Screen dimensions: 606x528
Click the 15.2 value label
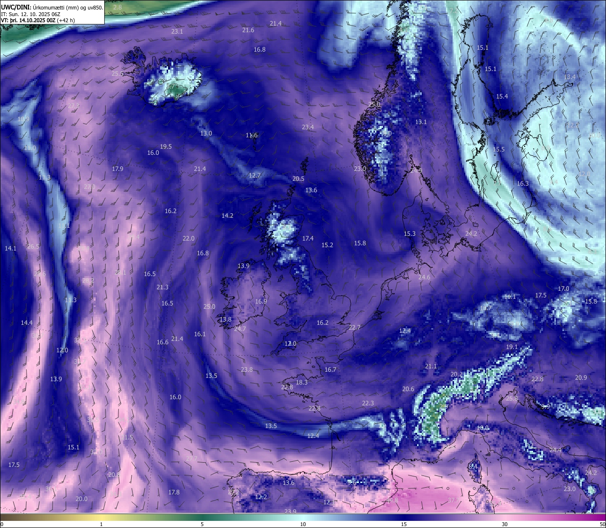pyautogui.click(x=327, y=245)
